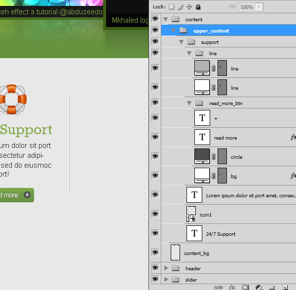Open the Fill slider dropdown arrow
The image size is (296, 290).
click(259, 7)
